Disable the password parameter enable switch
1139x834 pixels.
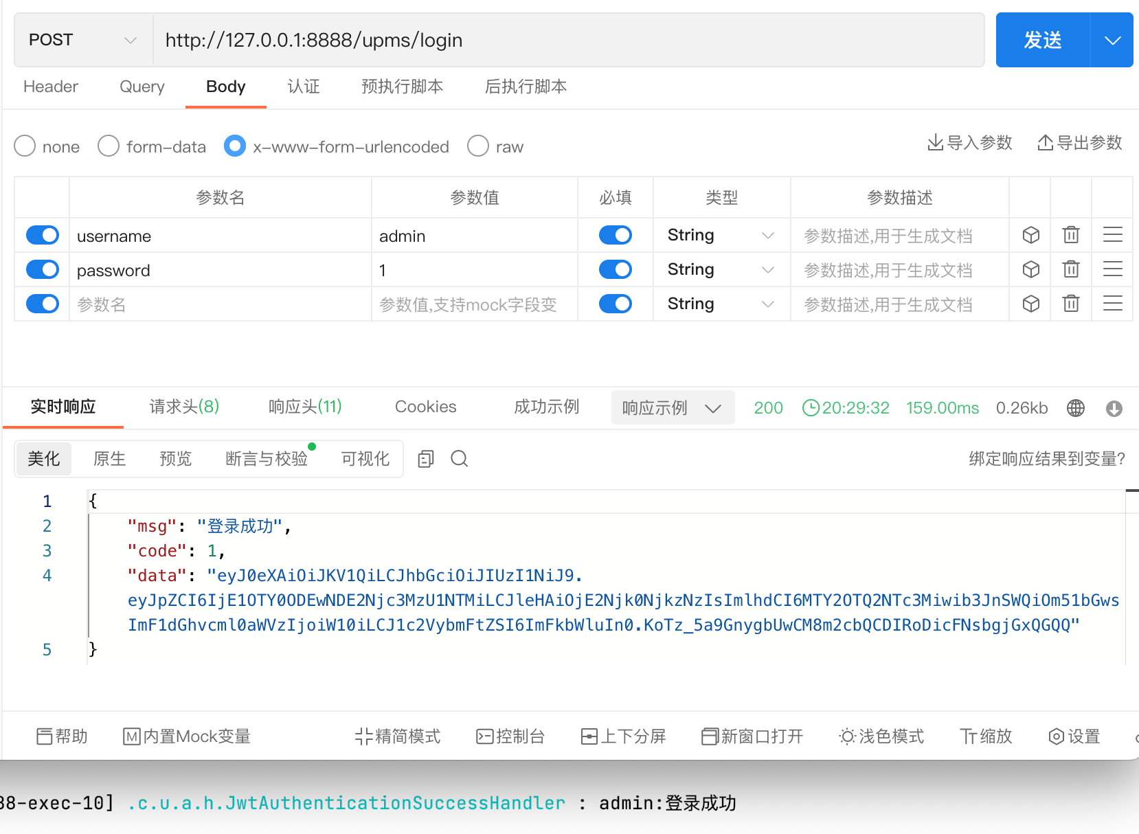click(43, 269)
